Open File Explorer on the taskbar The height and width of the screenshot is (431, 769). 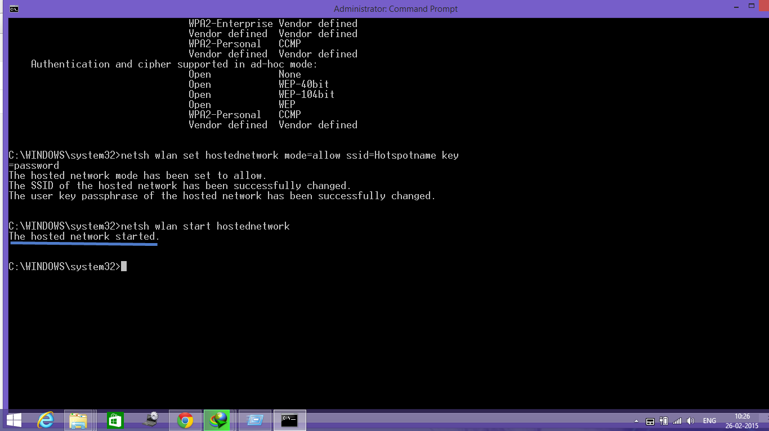(79, 420)
